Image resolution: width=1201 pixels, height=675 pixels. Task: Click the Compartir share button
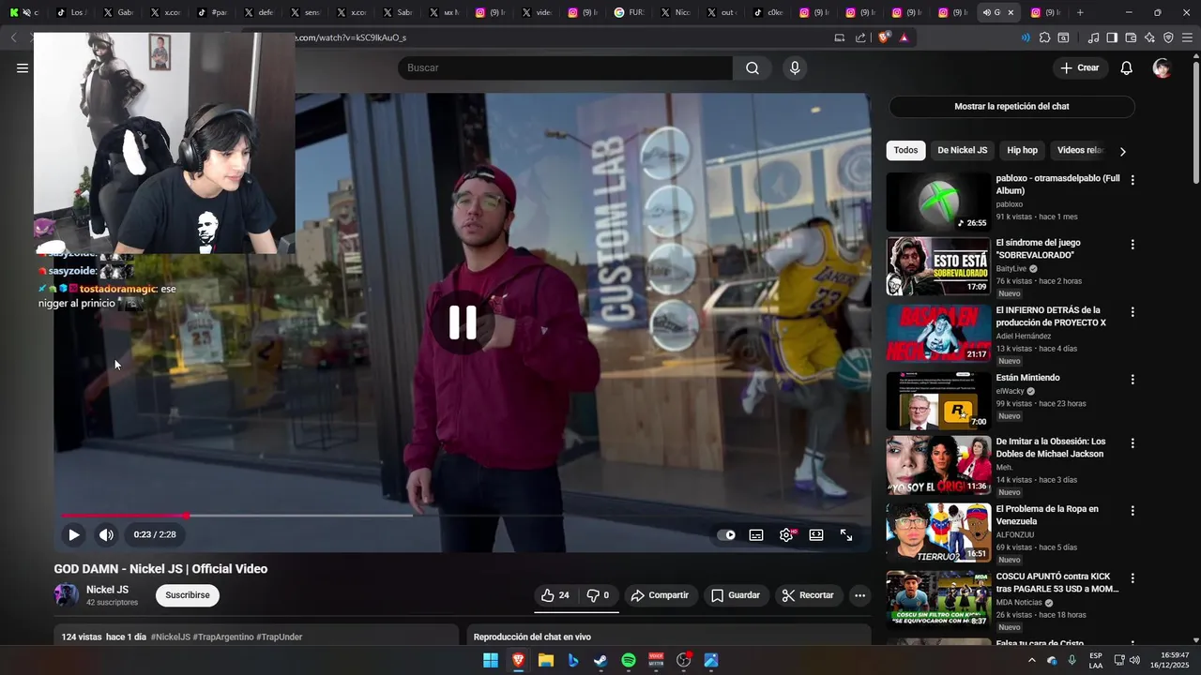(660, 595)
